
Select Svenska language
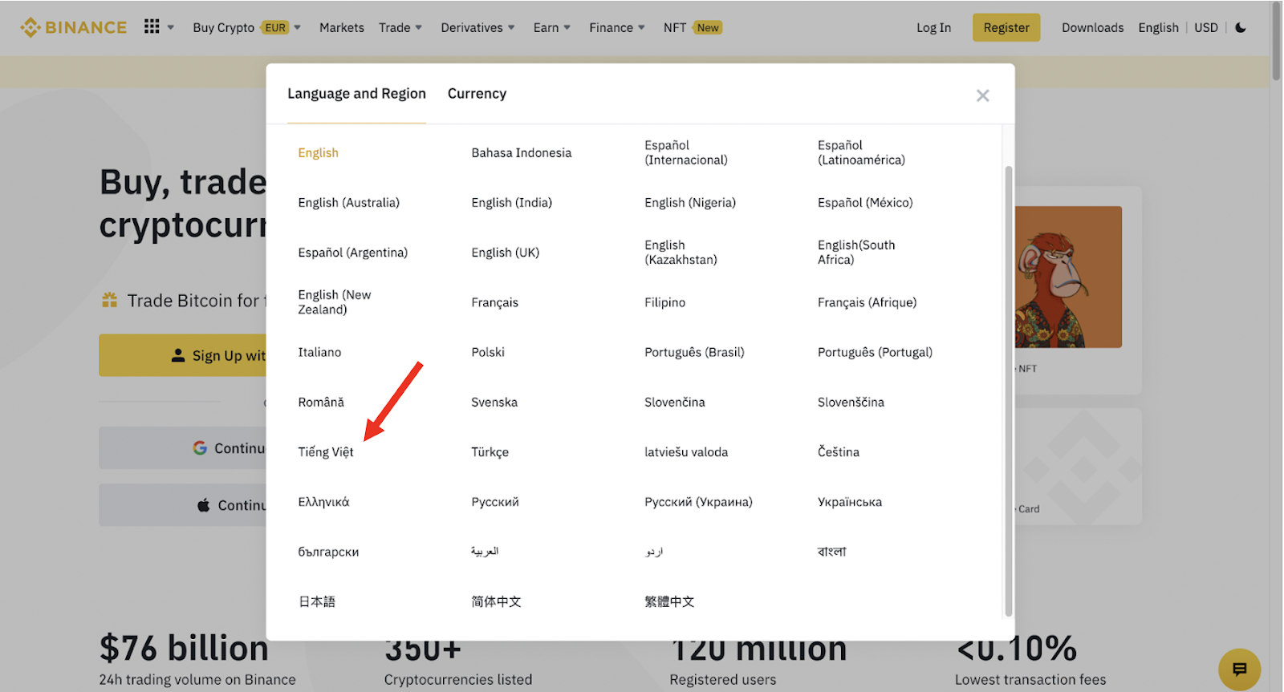coord(494,402)
